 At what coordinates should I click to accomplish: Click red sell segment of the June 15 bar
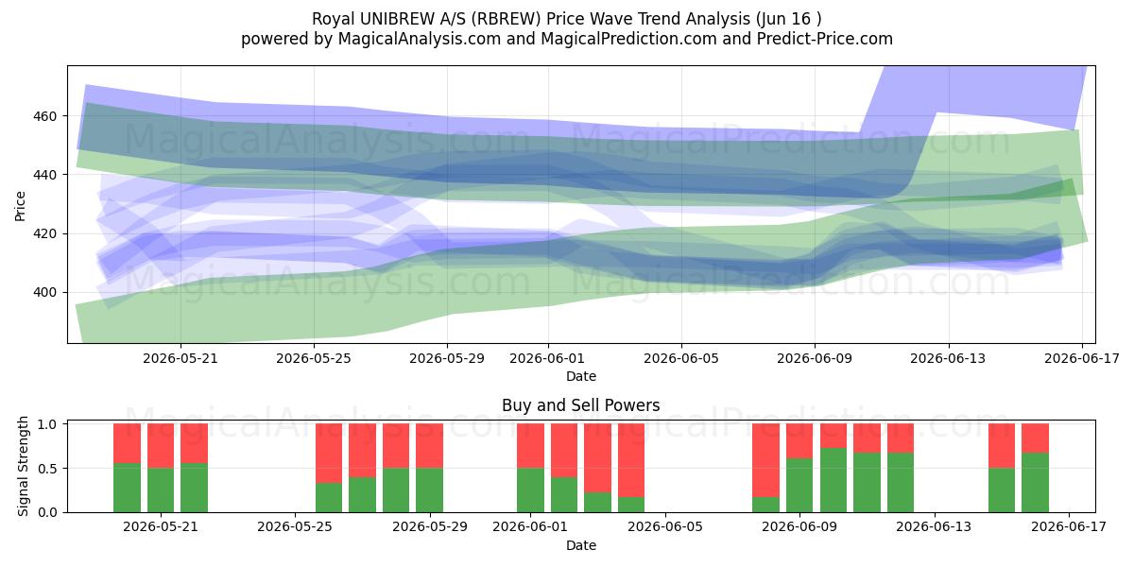point(1002,446)
